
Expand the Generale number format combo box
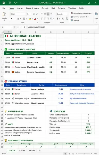pyautogui.click(x=67, y=14)
